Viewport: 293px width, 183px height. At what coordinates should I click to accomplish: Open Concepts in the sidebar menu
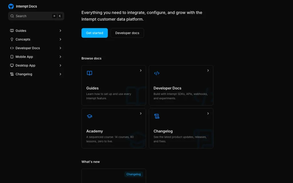click(x=36, y=39)
